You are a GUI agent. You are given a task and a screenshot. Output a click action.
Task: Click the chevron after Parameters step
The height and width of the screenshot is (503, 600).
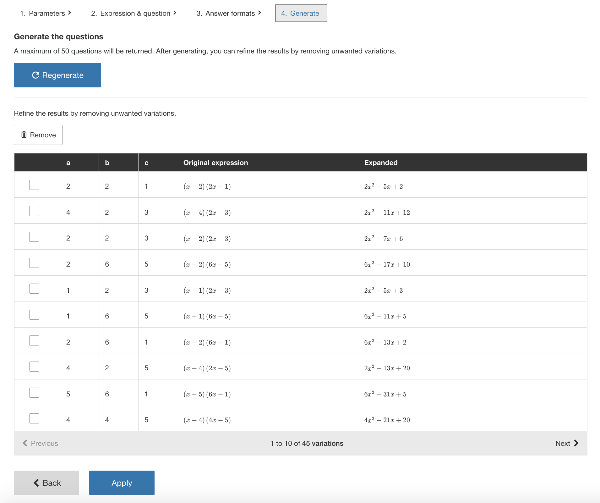click(70, 13)
